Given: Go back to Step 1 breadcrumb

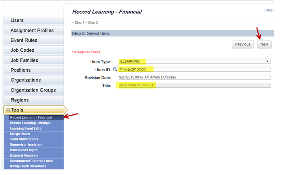Looking at the screenshot, I should point(79,22).
